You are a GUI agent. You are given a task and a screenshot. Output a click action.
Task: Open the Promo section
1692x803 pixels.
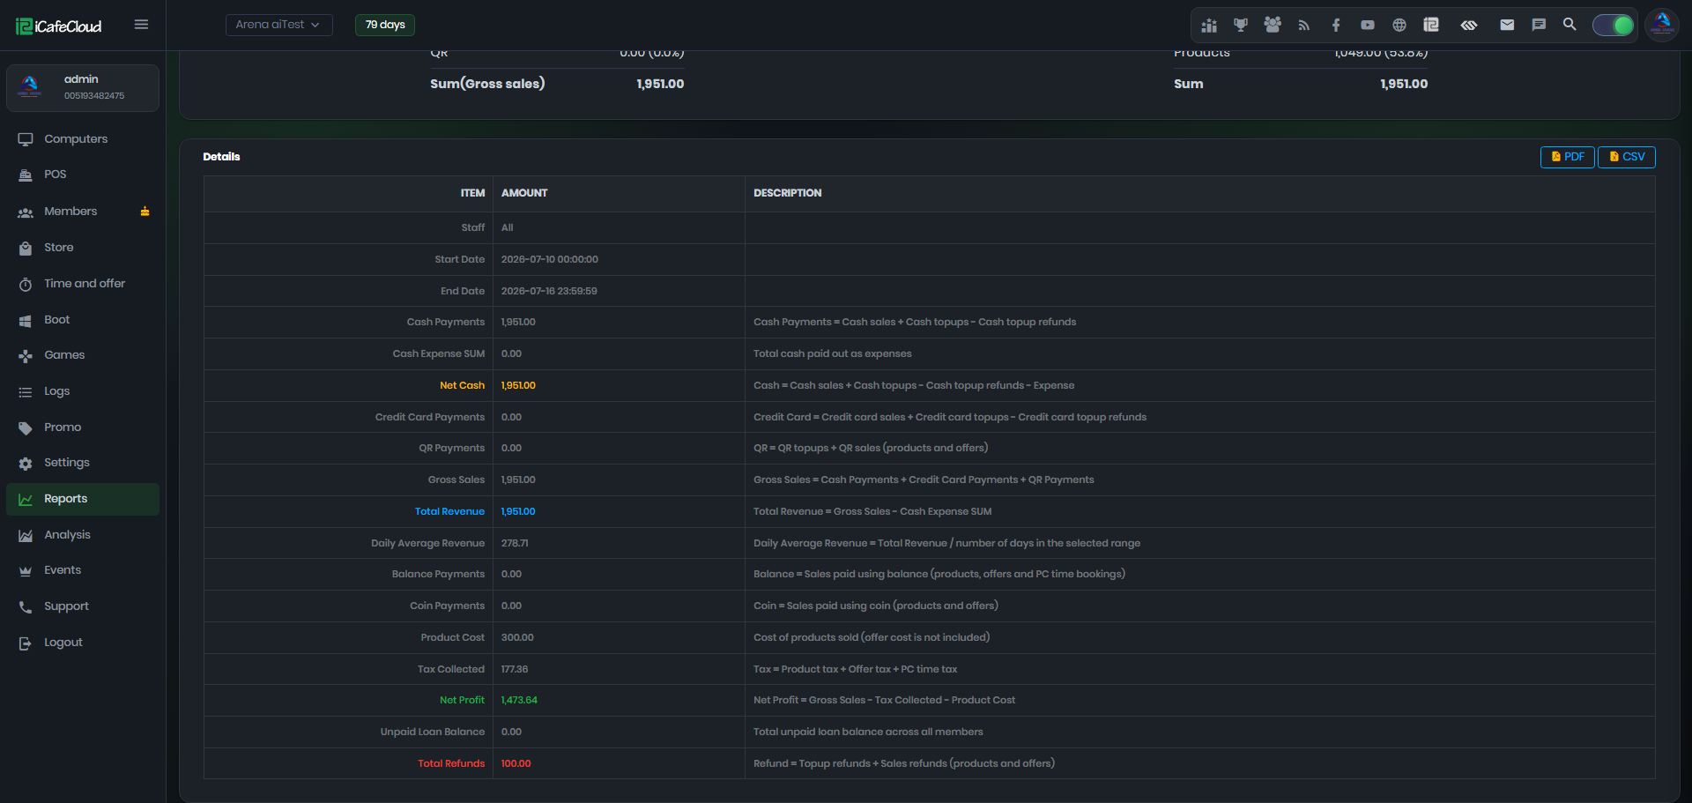pyautogui.click(x=83, y=428)
